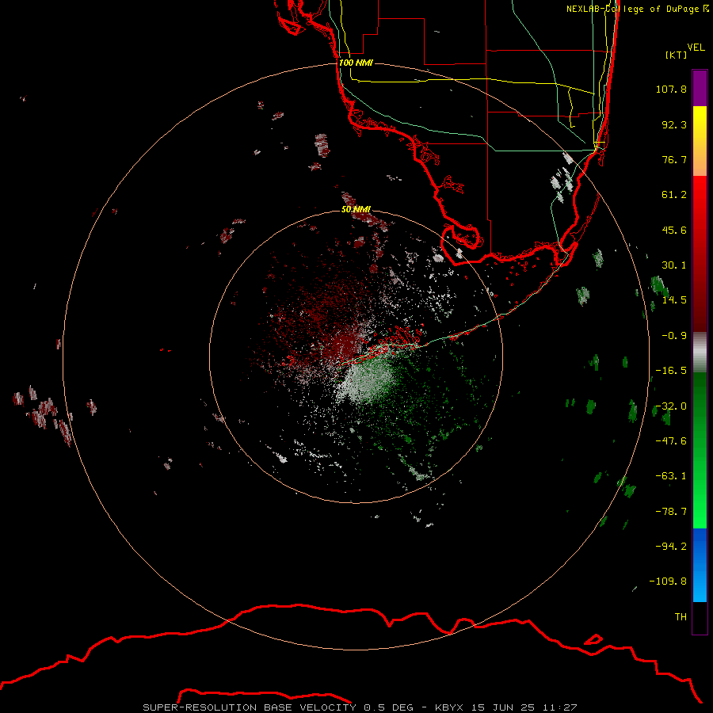The image size is (713, 713).
Task: Click the -32.0 legend value
Action: pos(671,406)
